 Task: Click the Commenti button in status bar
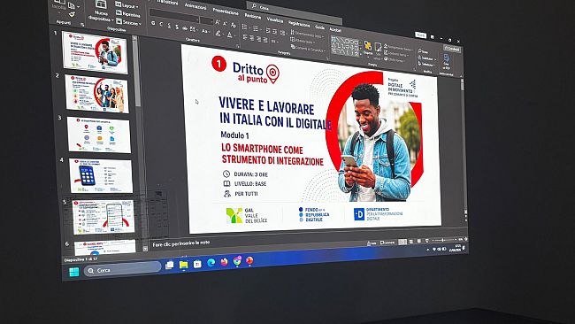click(387, 243)
